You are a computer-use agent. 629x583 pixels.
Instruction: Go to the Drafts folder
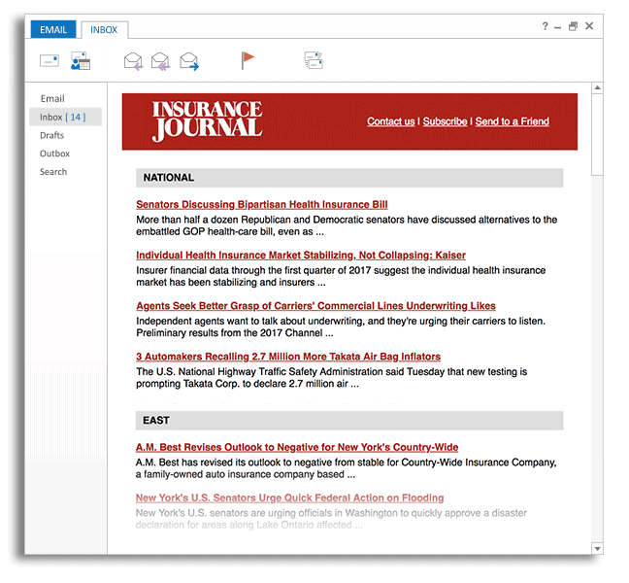pos(51,135)
